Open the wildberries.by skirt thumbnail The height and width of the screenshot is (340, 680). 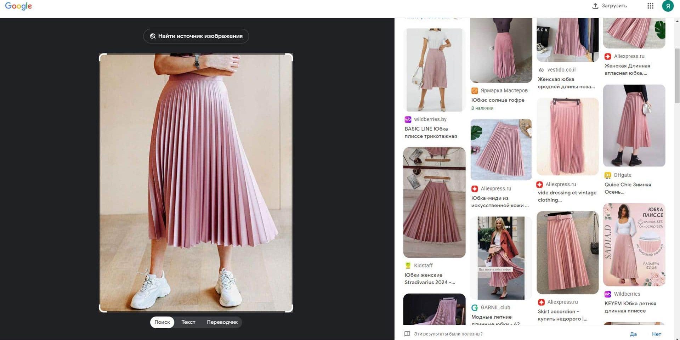pos(434,70)
